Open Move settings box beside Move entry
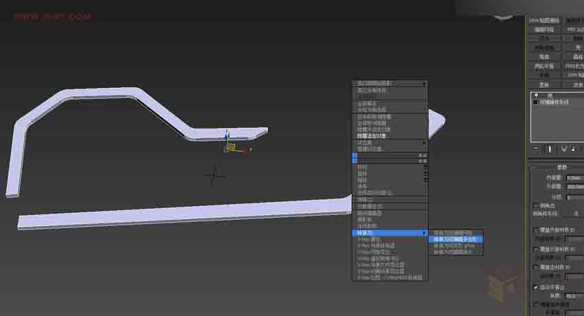The height and width of the screenshot is (316, 584). coord(425,168)
